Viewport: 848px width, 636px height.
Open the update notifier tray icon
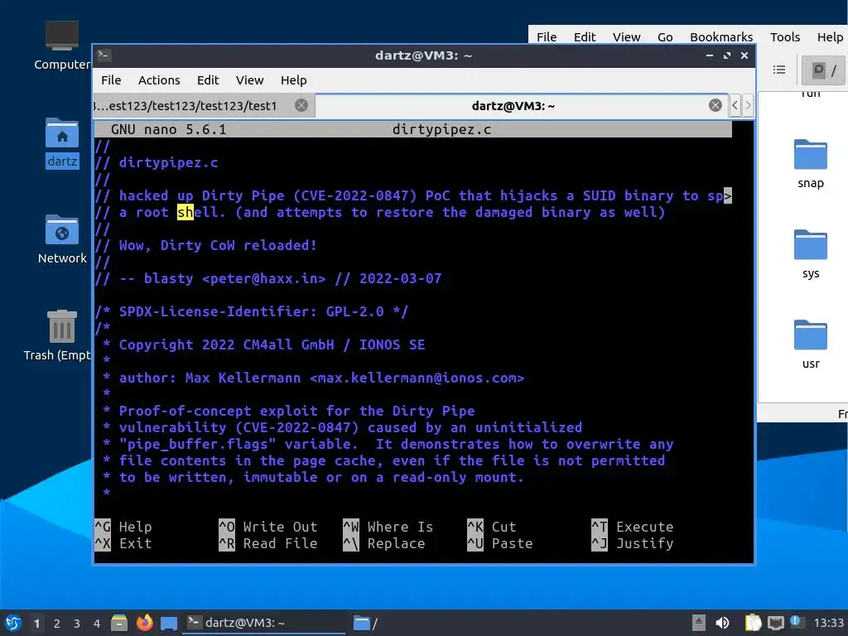click(797, 622)
